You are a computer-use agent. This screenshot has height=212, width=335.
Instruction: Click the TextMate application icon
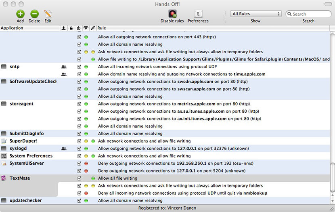coord(4,178)
